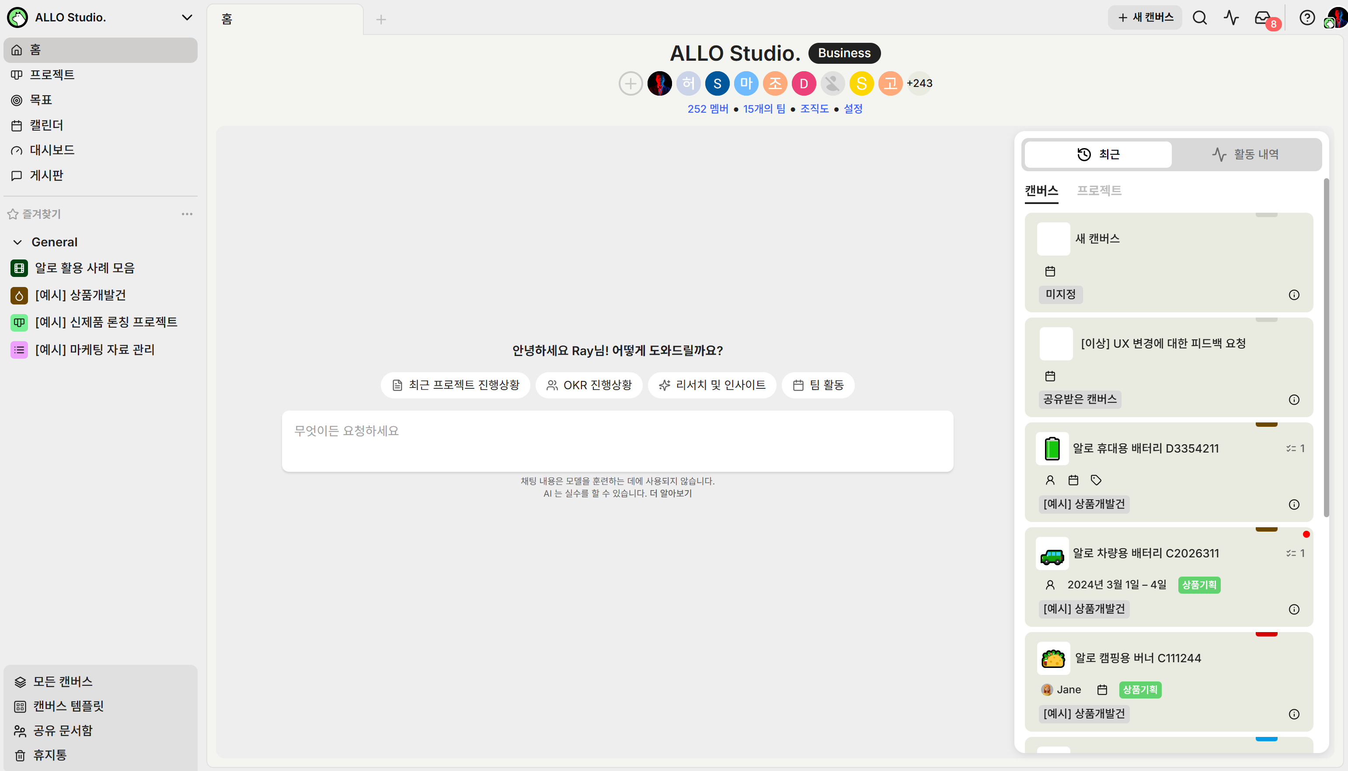The height and width of the screenshot is (771, 1348).
Task: Click 최근 프로젝트 진행상황 suggestion
Action: (x=456, y=385)
